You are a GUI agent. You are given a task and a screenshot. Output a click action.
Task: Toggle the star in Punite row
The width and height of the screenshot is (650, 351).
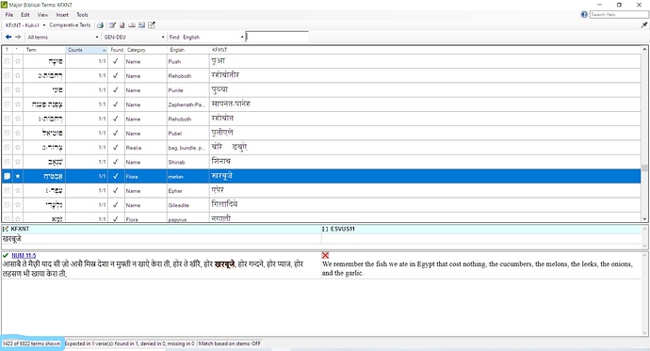(x=17, y=89)
